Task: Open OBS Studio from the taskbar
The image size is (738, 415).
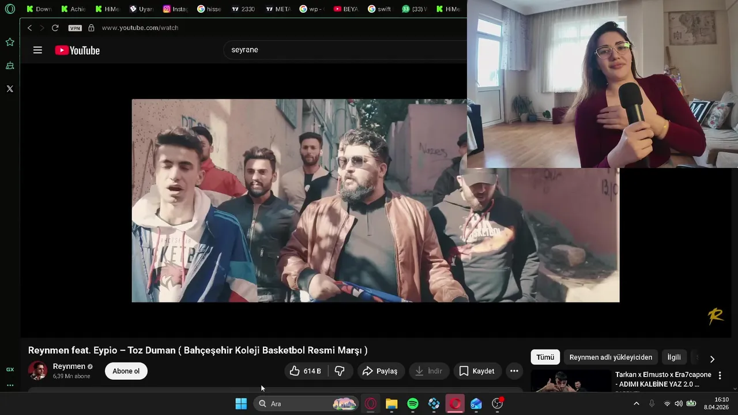Action: pyautogui.click(x=498, y=403)
